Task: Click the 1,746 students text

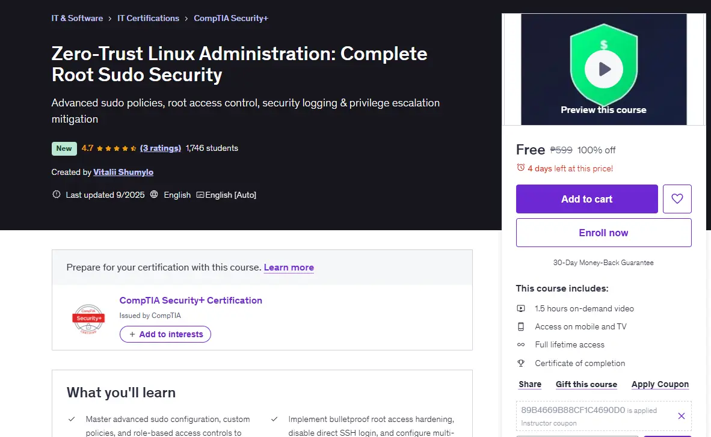Action: click(x=212, y=148)
